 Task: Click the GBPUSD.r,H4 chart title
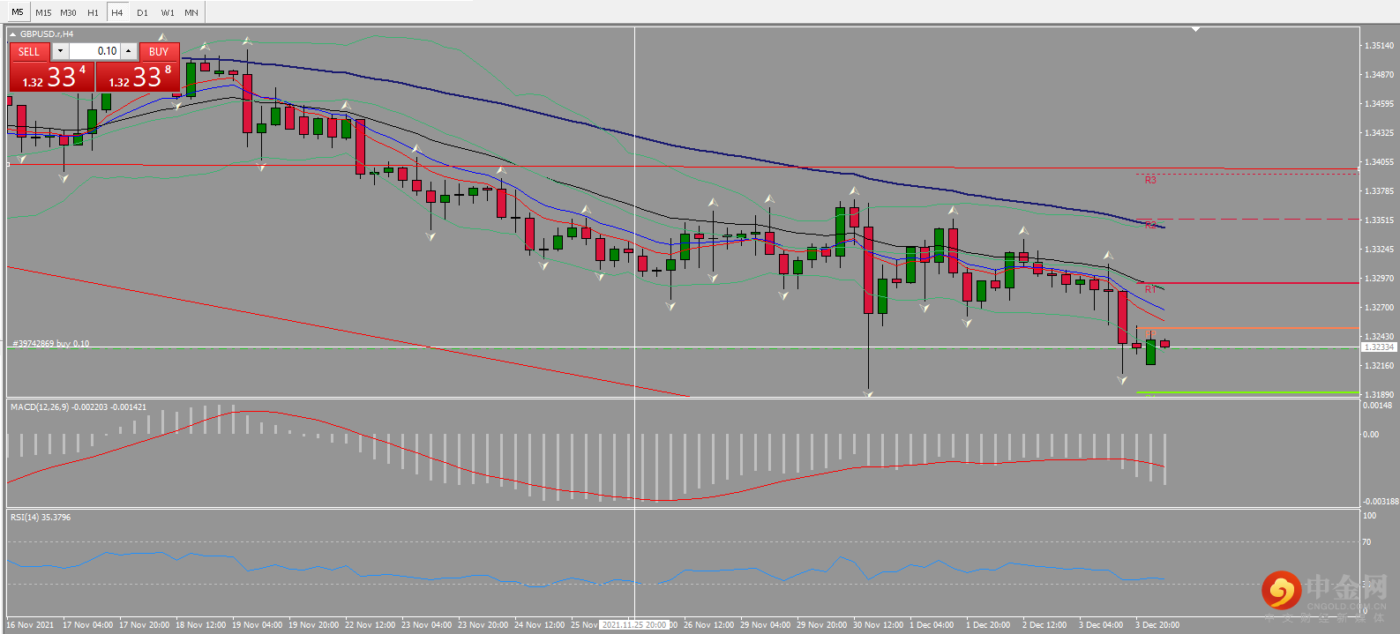coord(47,34)
